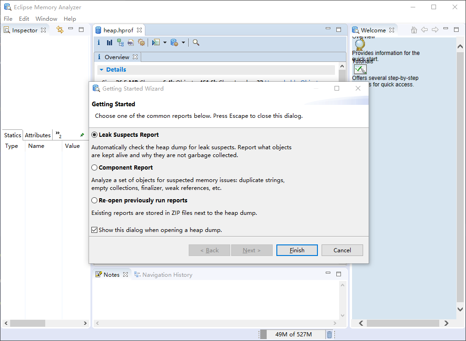The image size is (466, 341).
Task: Minimize the Welcome view
Action: pyautogui.click(x=446, y=29)
